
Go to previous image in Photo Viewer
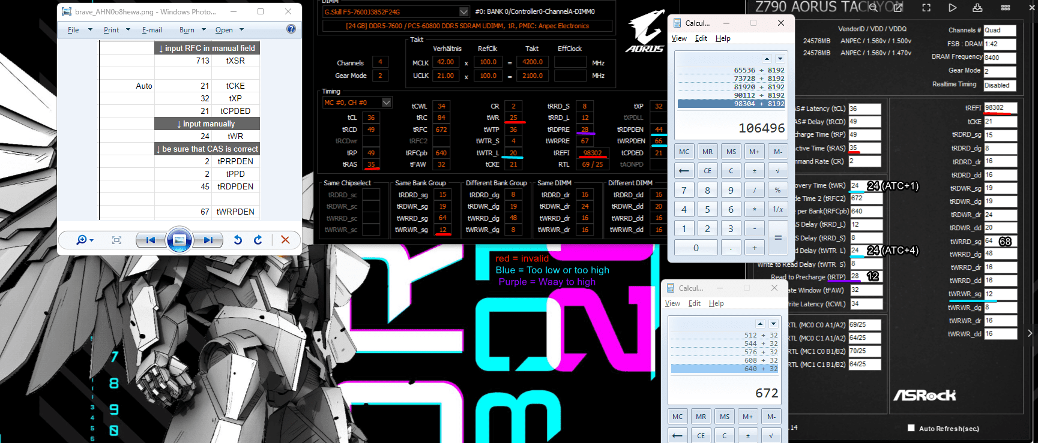click(x=151, y=240)
